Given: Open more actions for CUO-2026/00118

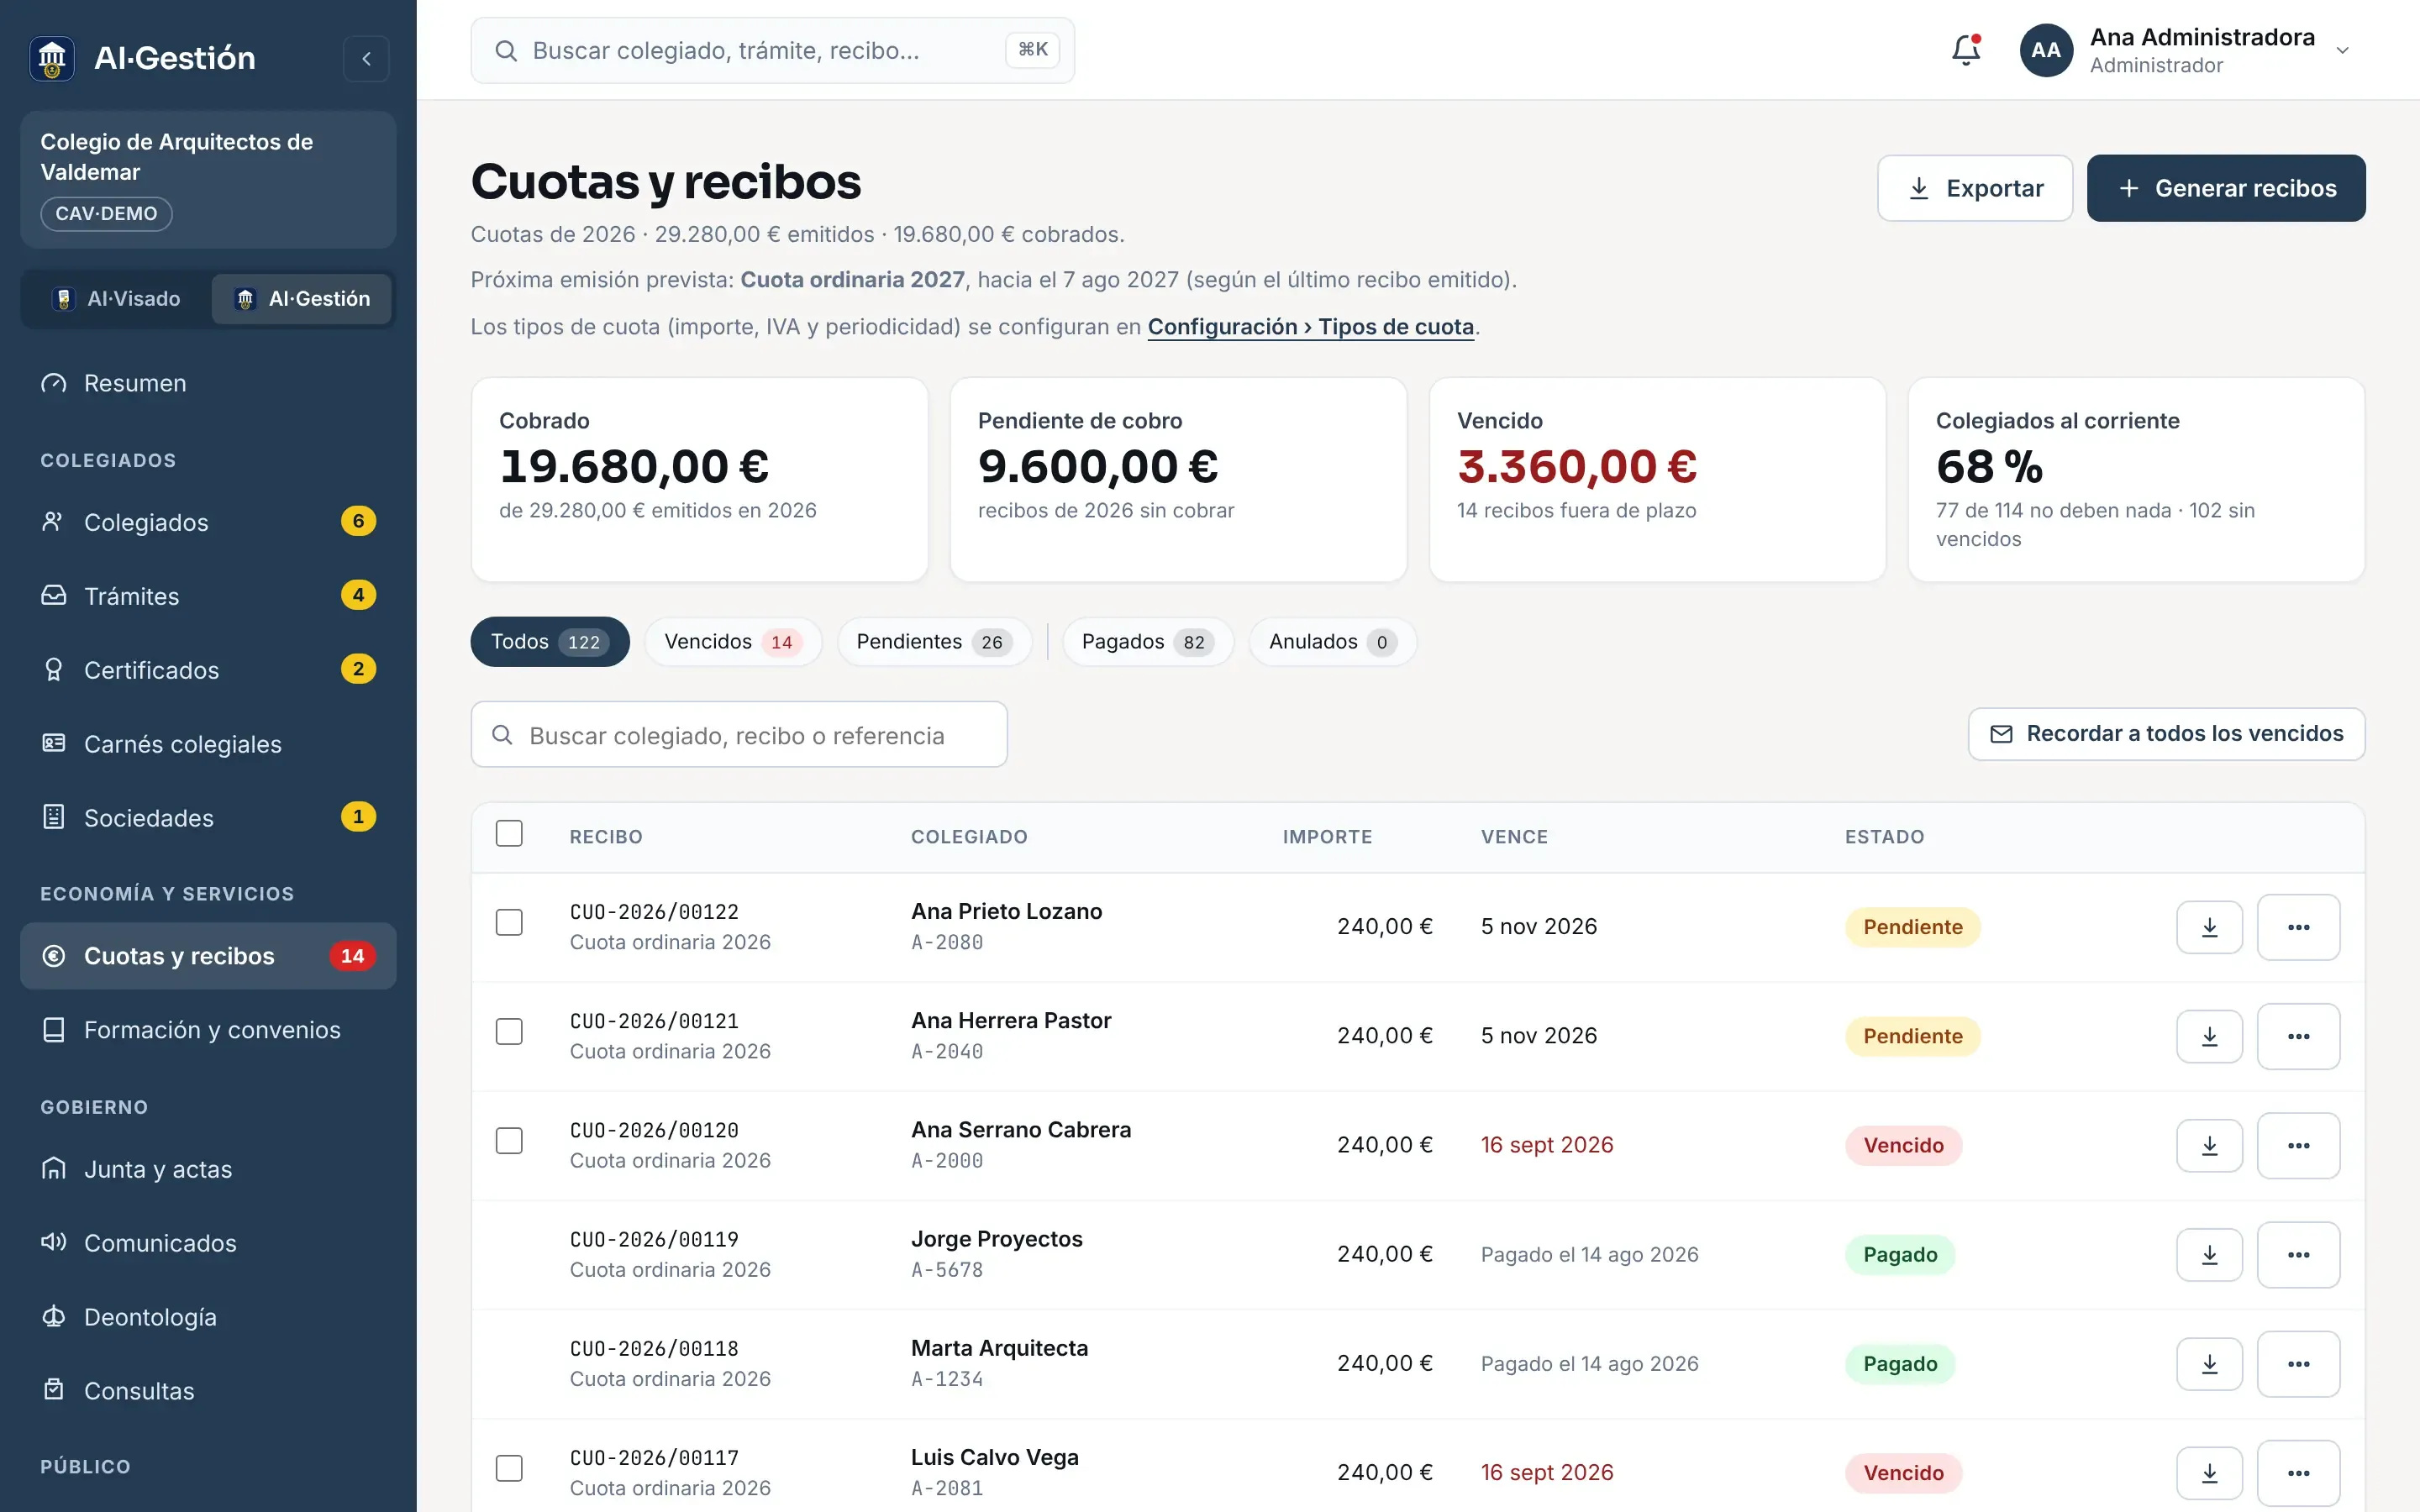Looking at the screenshot, I should pyautogui.click(x=2298, y=1364).
